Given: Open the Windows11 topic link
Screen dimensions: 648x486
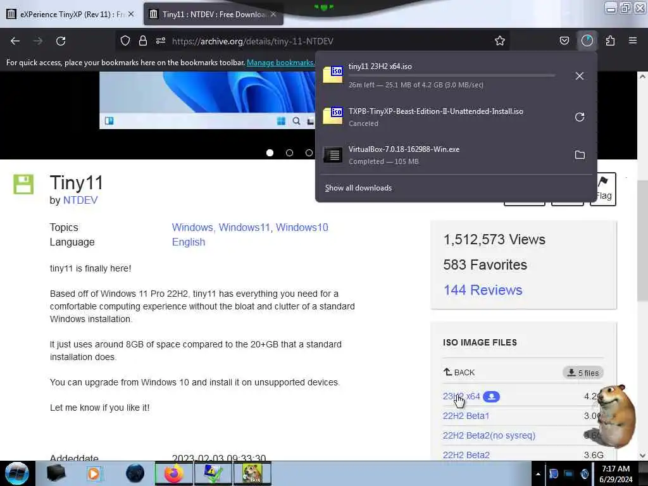Looking at the screenshot, I should tap(244, 228).
